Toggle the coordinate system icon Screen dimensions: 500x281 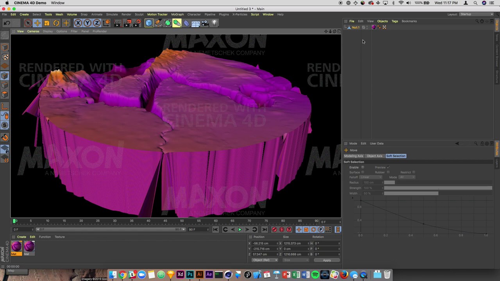click(x=106, y=23)
